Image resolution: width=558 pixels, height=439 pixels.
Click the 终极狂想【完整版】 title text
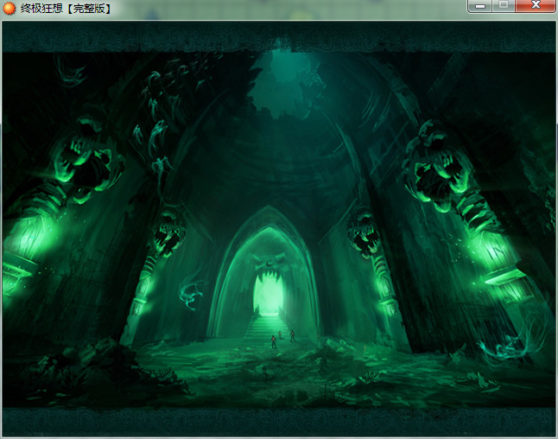66,8
